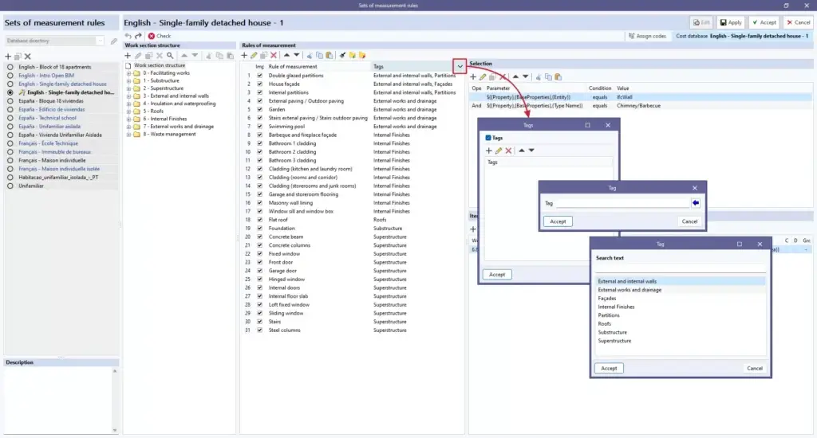The image size is (817, 438).
Task: Click into the Tag text field
Action: pyautogui.click(x=622, y=203)
